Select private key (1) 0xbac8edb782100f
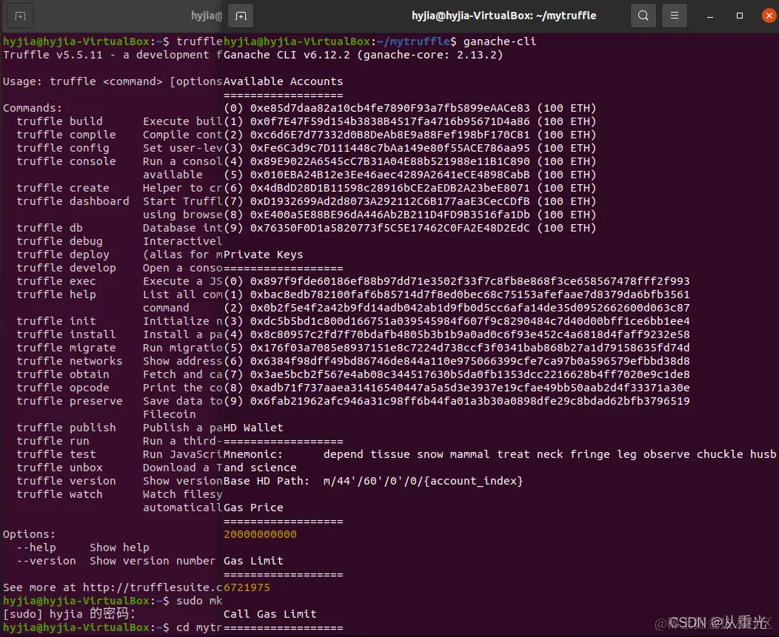Screen dimensions: 779x637 click(470, 294)
